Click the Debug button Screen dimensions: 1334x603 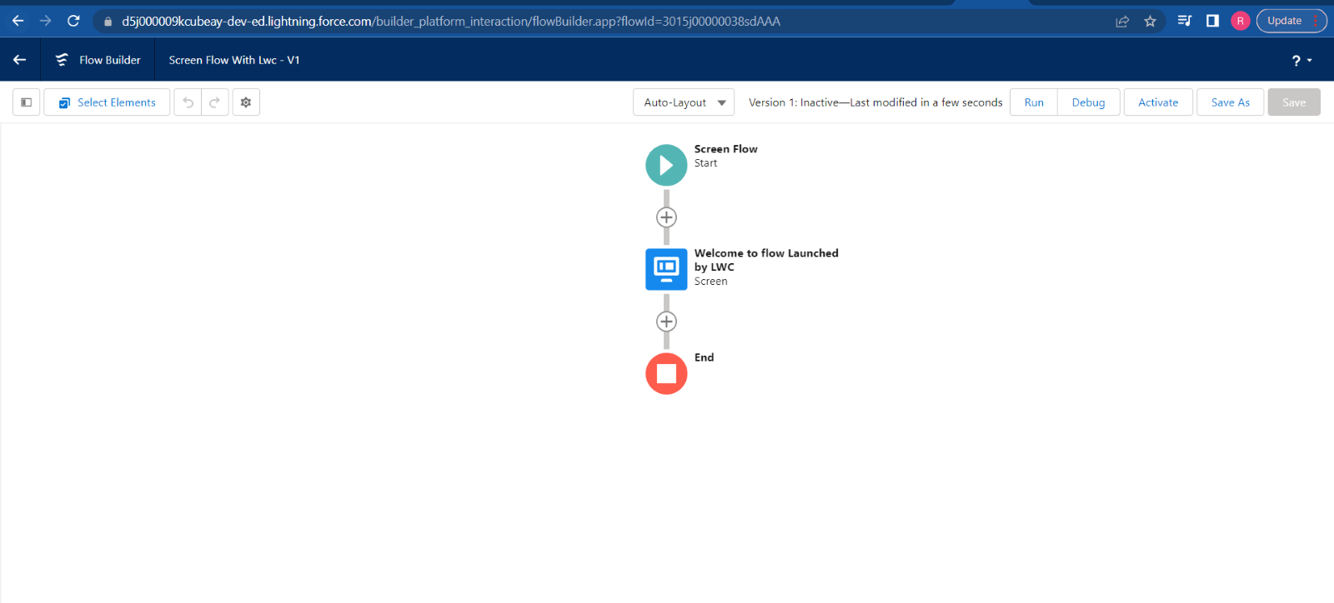[x=1088, y=102]
